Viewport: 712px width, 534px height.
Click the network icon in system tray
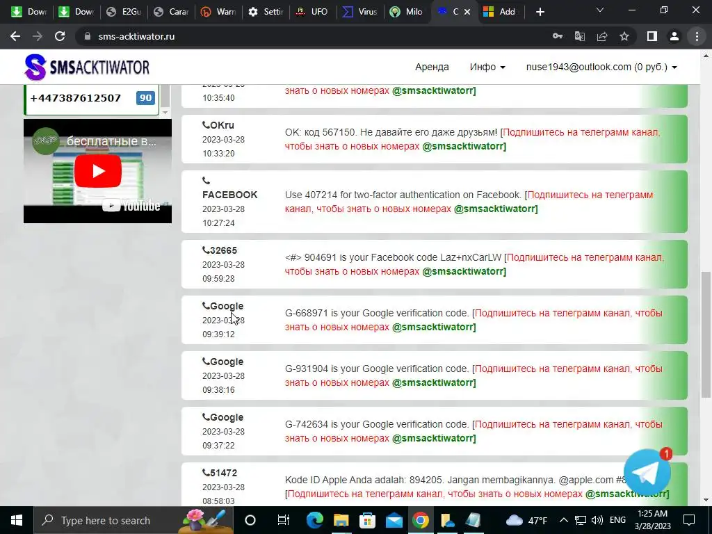pos(581,520)
